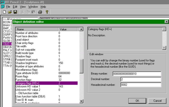
Task: Click the Copy toolbar icon
Action: (x=28, y=12)
